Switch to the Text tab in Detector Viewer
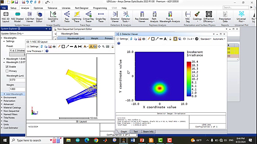Screen dimensions: 257x144 click(136, 131)
